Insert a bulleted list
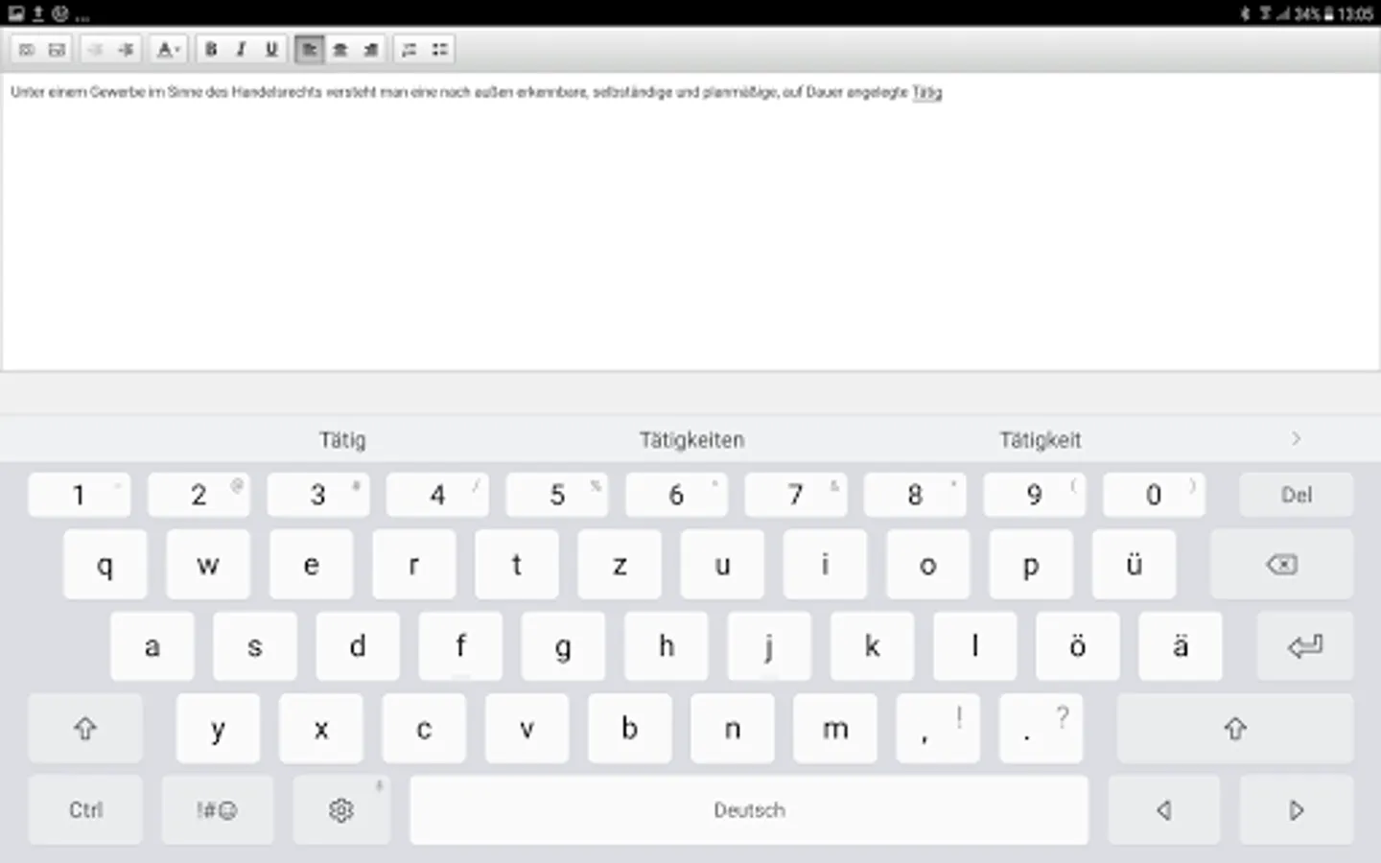 coord(439,50)
